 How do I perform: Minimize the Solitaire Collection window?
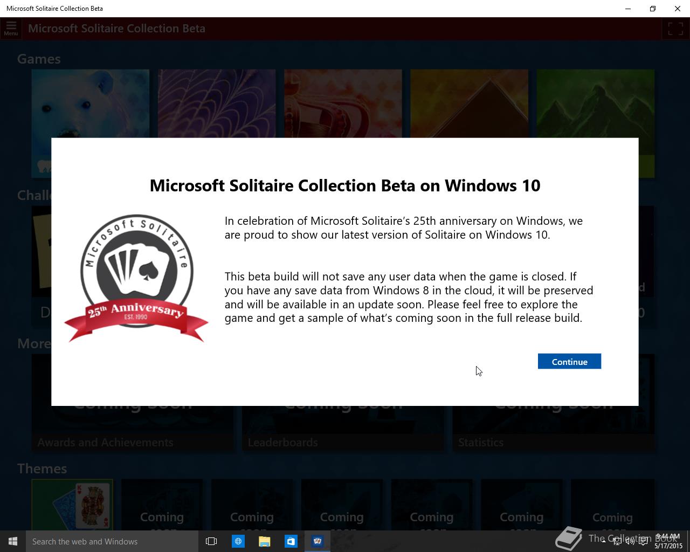coord(628,9)
